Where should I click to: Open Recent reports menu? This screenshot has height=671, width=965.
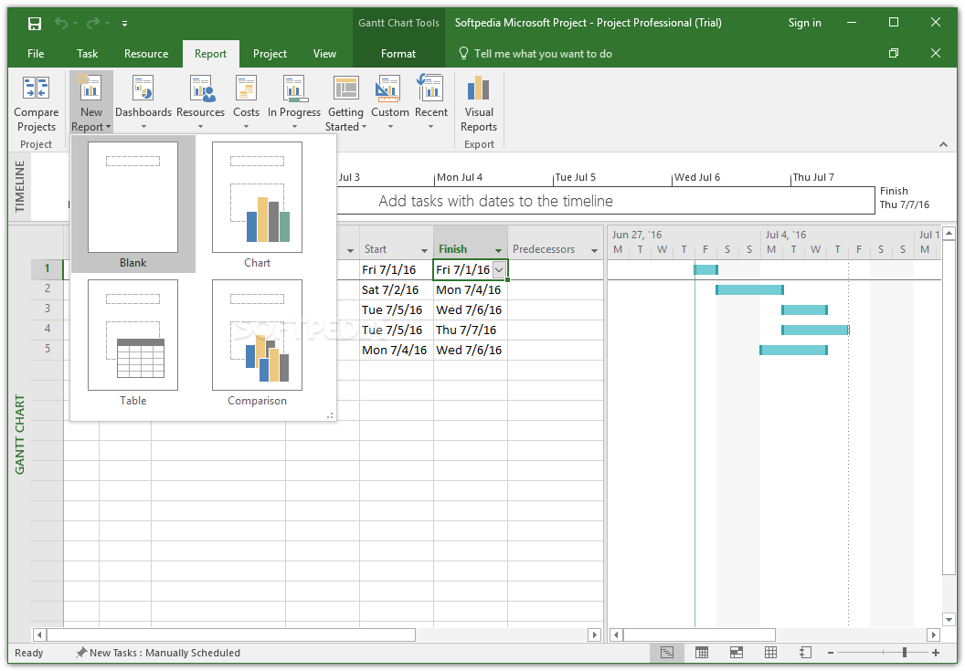click(x=430, y=103)
